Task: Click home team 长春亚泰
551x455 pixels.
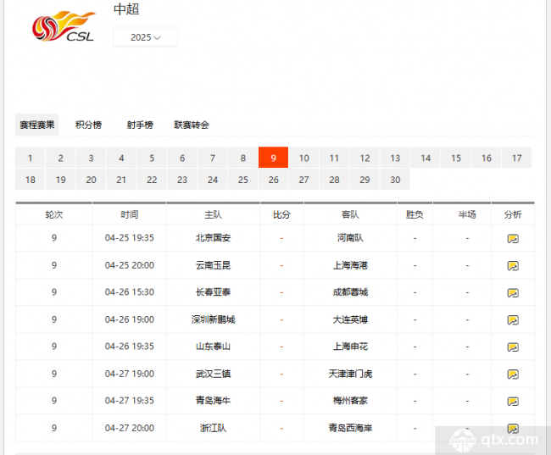Action: click(213, 292)
